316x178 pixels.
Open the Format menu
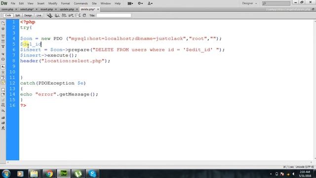(65, 3)
